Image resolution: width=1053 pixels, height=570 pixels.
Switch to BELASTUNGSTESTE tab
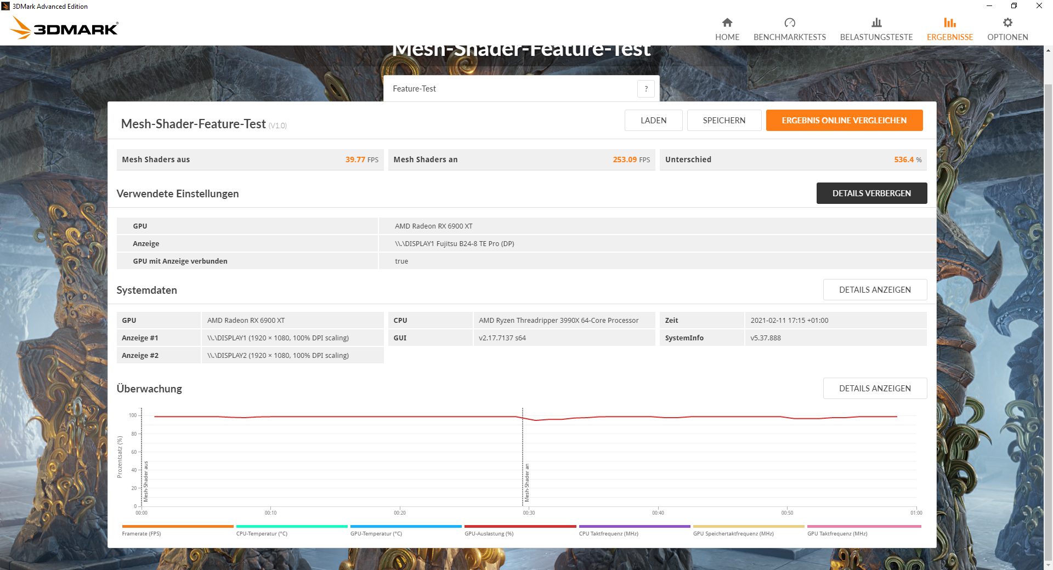pos(876,29)
